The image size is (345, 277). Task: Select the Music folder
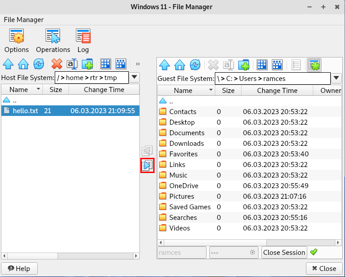click(249, 175)
